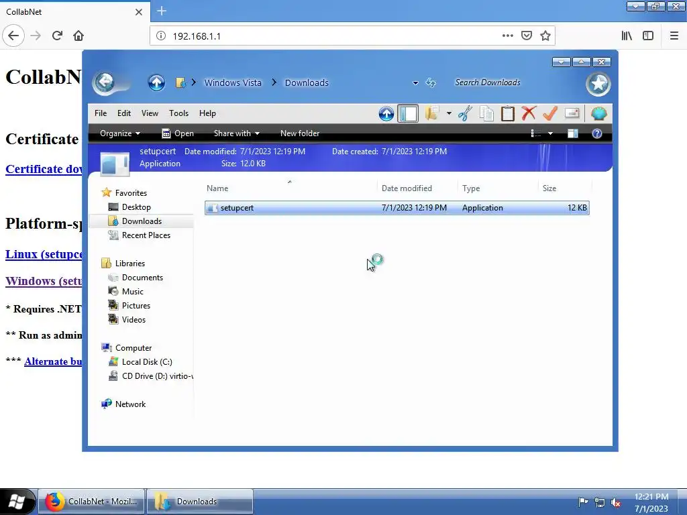This screenshot has height=515, width=687.
Task: Expand the Organize dropdown
Action: pos(119,133)
